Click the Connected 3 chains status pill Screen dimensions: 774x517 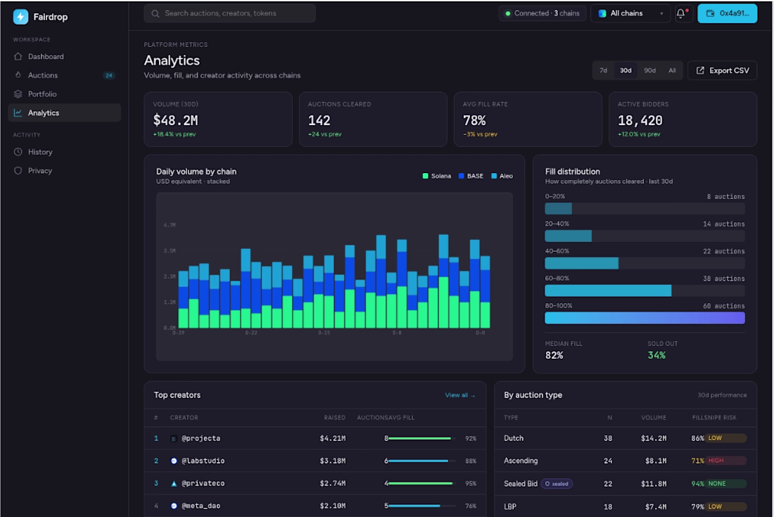tap(542, 13)
